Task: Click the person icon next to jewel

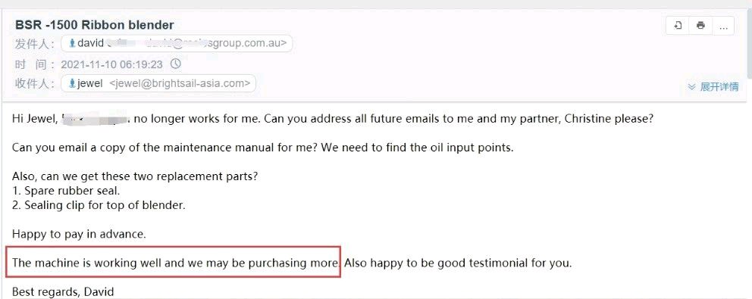Action: coord(73,83)
